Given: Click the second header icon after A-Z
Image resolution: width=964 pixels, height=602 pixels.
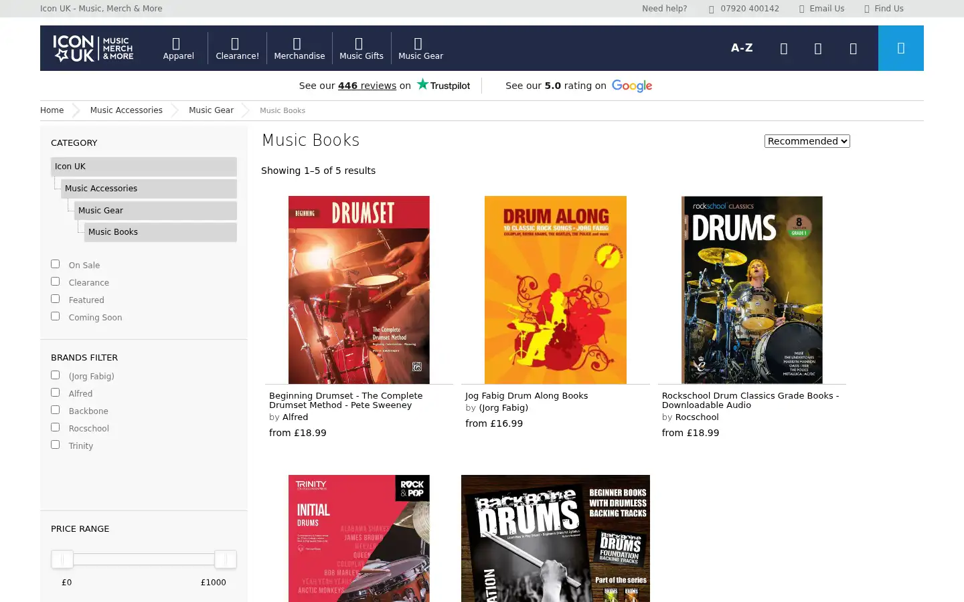Looking at the screenshot, I should (818, 48).
